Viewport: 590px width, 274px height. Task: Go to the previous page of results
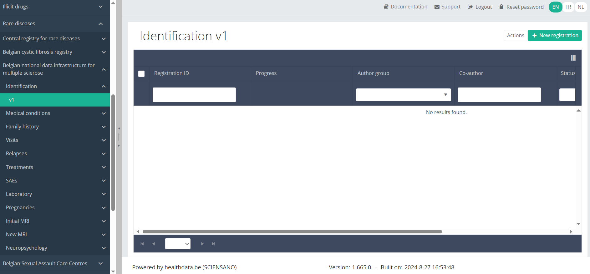[154, 244]
